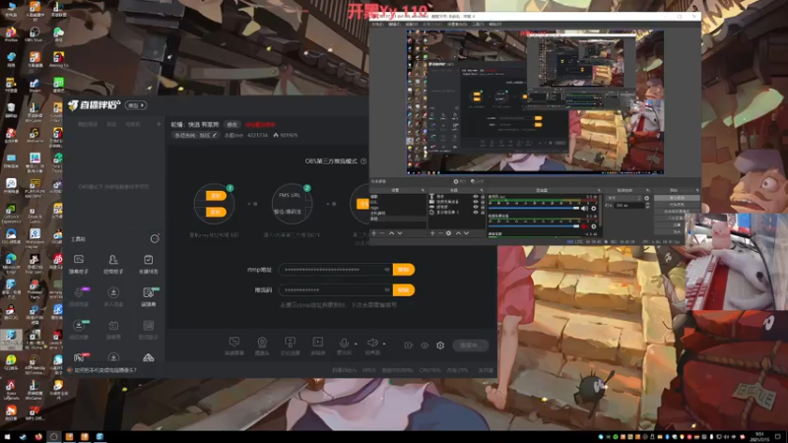Open source properties gear in OBS sources toolbar
The height and width of the screenshot is (443, 788).
click(449, 233)
